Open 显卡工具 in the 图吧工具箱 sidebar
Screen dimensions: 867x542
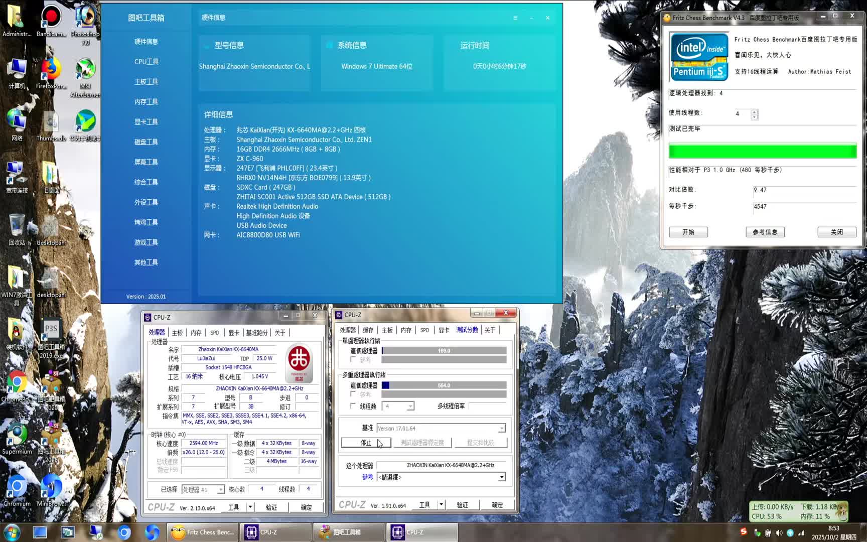click(x=146, y=121)
